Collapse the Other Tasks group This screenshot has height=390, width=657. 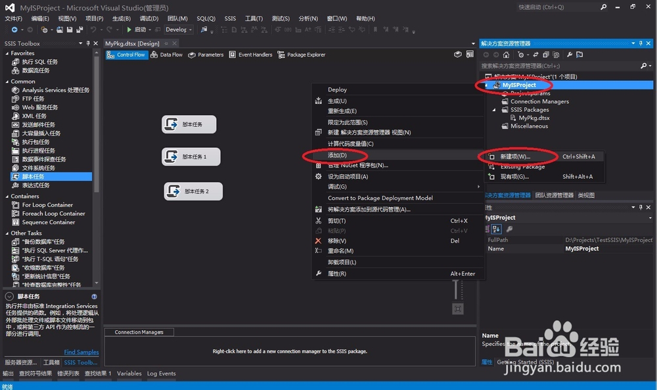pos(7,233)
